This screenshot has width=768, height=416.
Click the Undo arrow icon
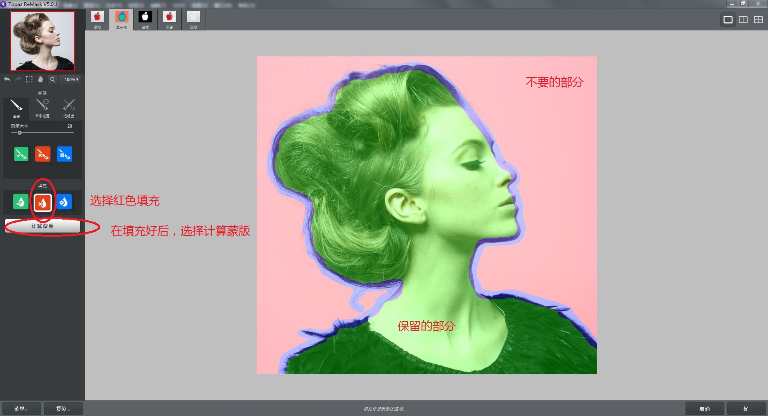tap(6, 79)
